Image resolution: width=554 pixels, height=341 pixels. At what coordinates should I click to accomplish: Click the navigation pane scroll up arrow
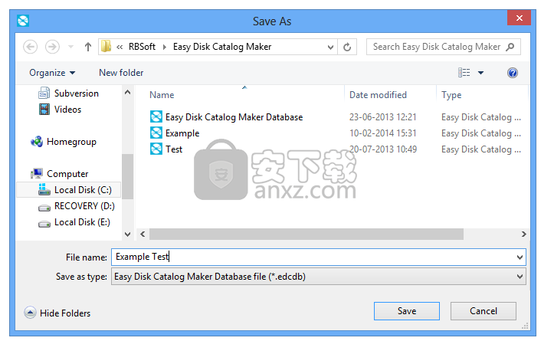tap(127, 92)
